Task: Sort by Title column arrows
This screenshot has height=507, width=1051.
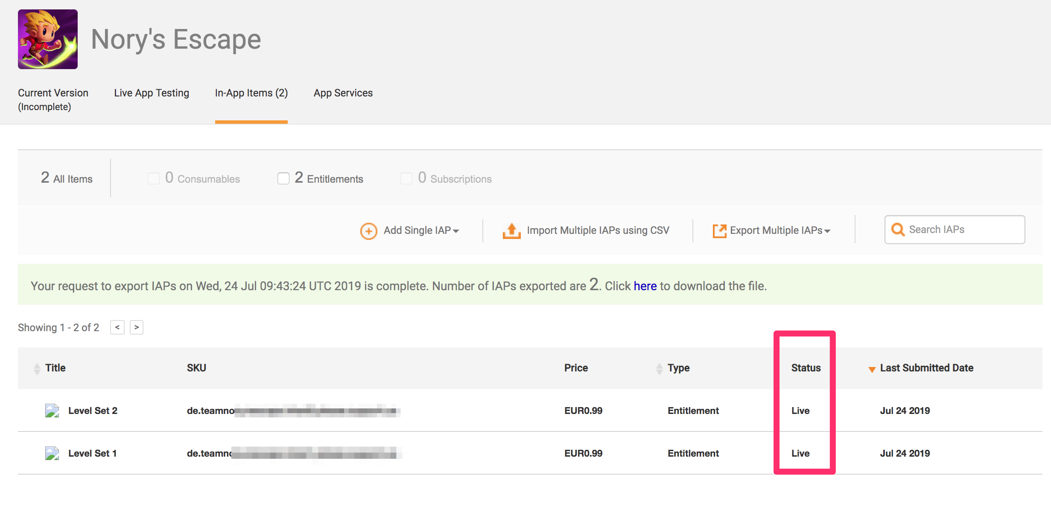Action: [37, 368]
